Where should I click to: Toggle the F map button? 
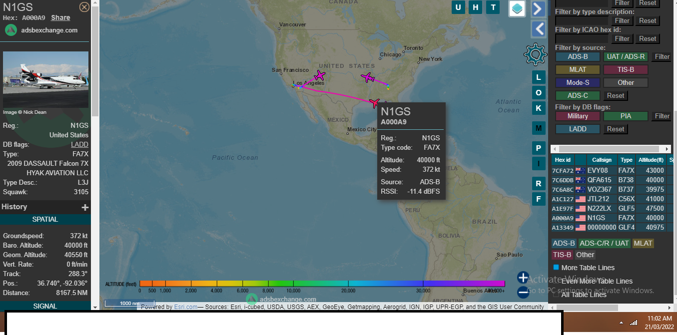[x=538, y=199]
